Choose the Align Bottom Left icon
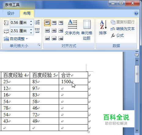The image size is (142, 135). [47, 38]
